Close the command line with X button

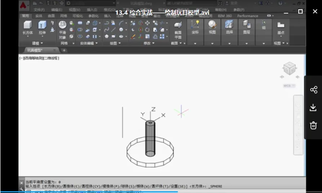click(x=22, y=183)
